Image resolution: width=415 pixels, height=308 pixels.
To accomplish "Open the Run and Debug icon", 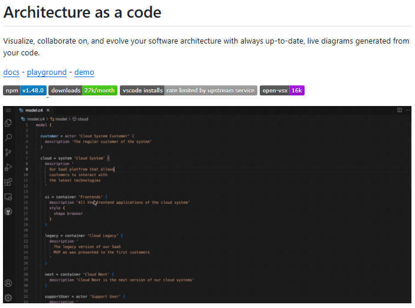I will pos(8,167).
